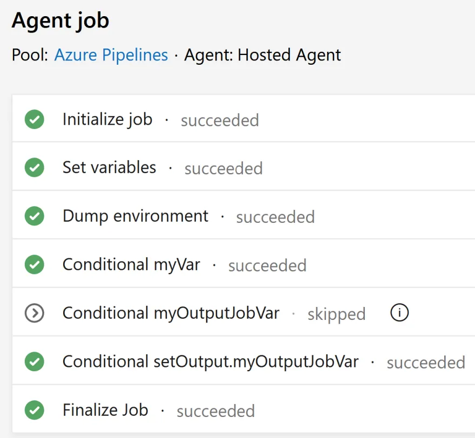475x438 pixels.
Task: Click the Conditional myVar green check icon
Action: point(35,265)
